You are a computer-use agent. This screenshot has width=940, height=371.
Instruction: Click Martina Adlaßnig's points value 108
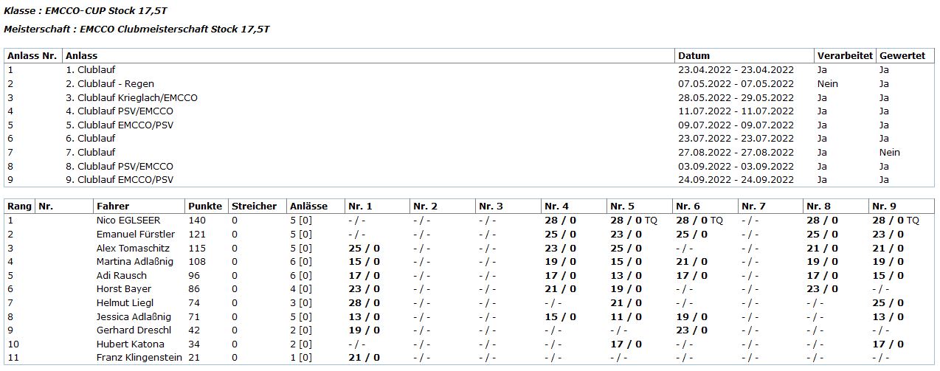[x=196, y=261]
